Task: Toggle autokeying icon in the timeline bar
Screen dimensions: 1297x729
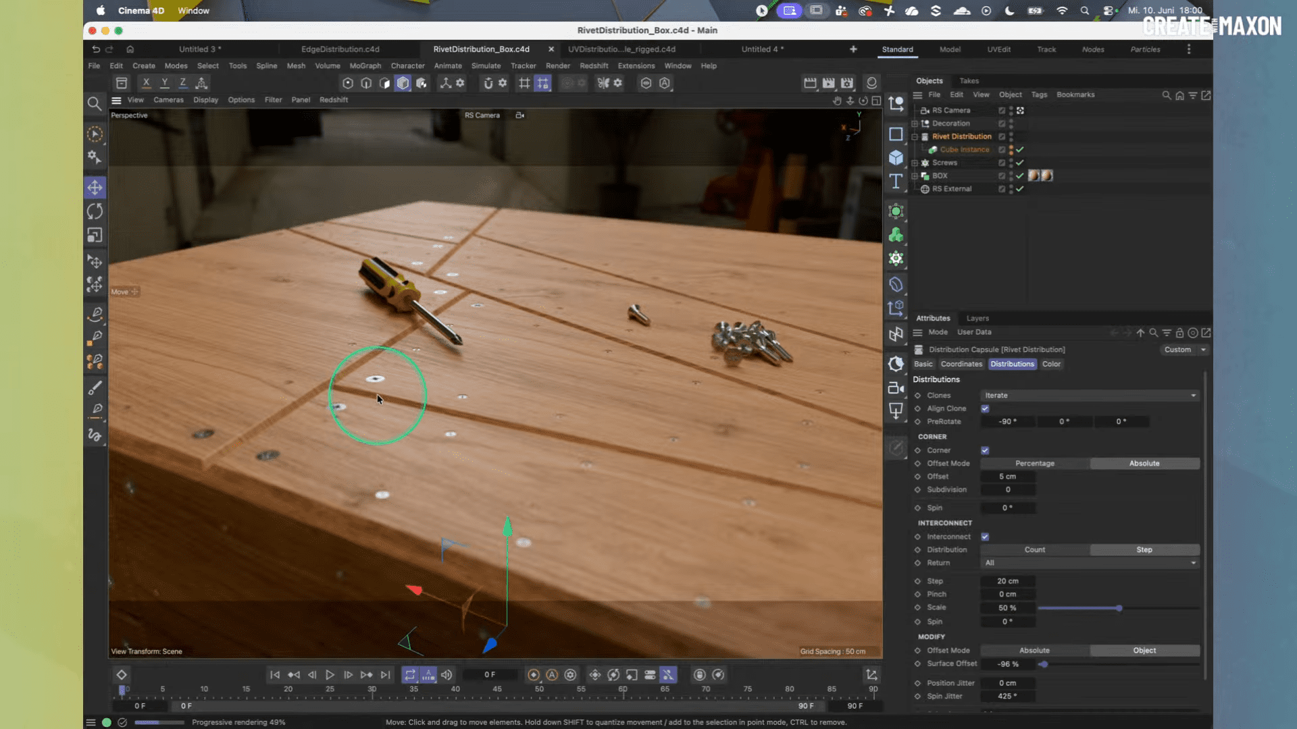Action: pos(552,674)
